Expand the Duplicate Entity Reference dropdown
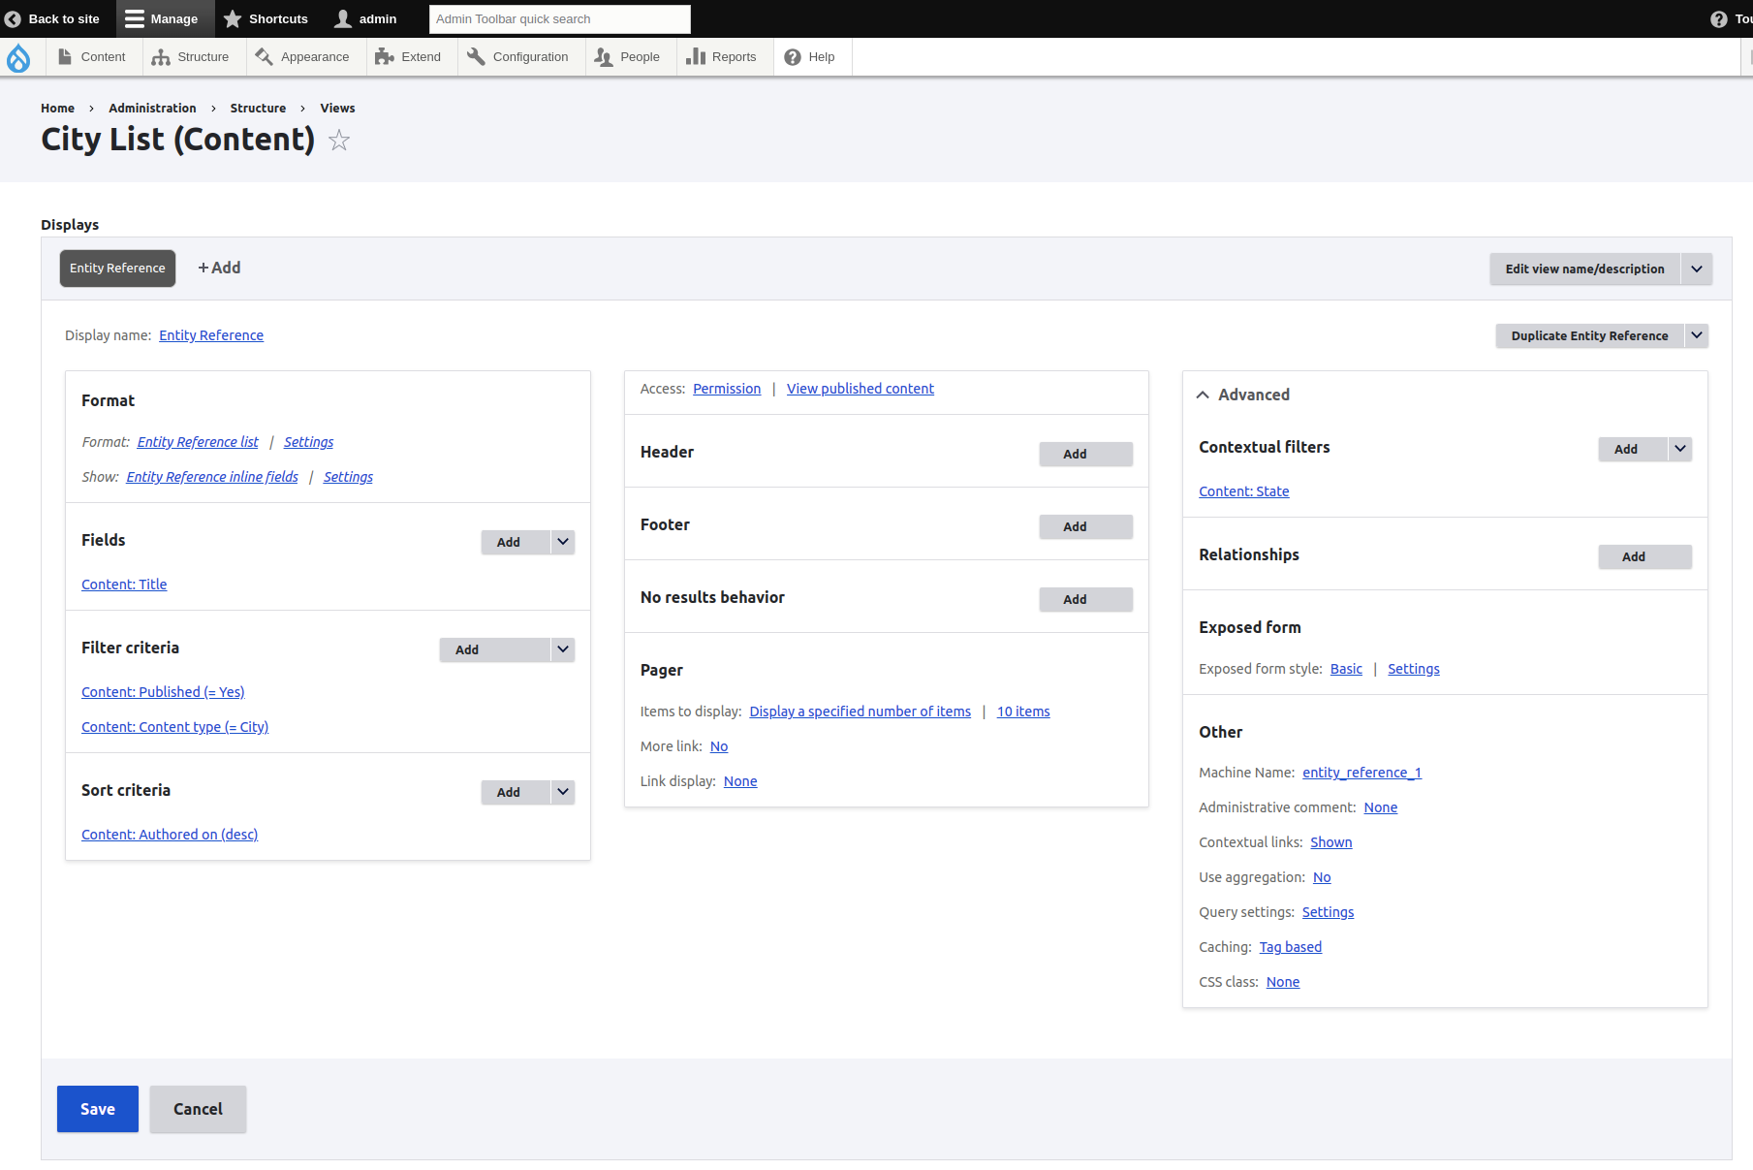The image size is (1753, 1170). 1697,335
